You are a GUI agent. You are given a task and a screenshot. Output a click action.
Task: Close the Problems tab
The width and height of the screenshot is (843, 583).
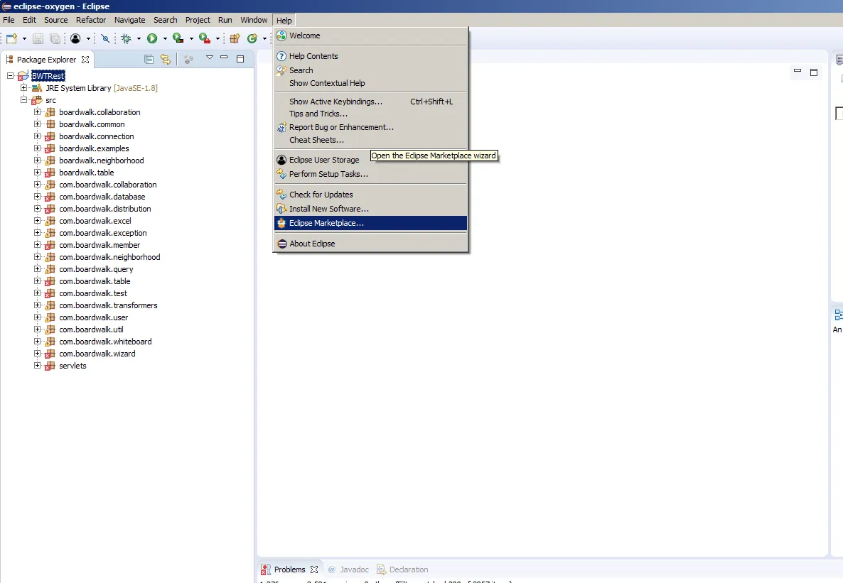(314, 570)
